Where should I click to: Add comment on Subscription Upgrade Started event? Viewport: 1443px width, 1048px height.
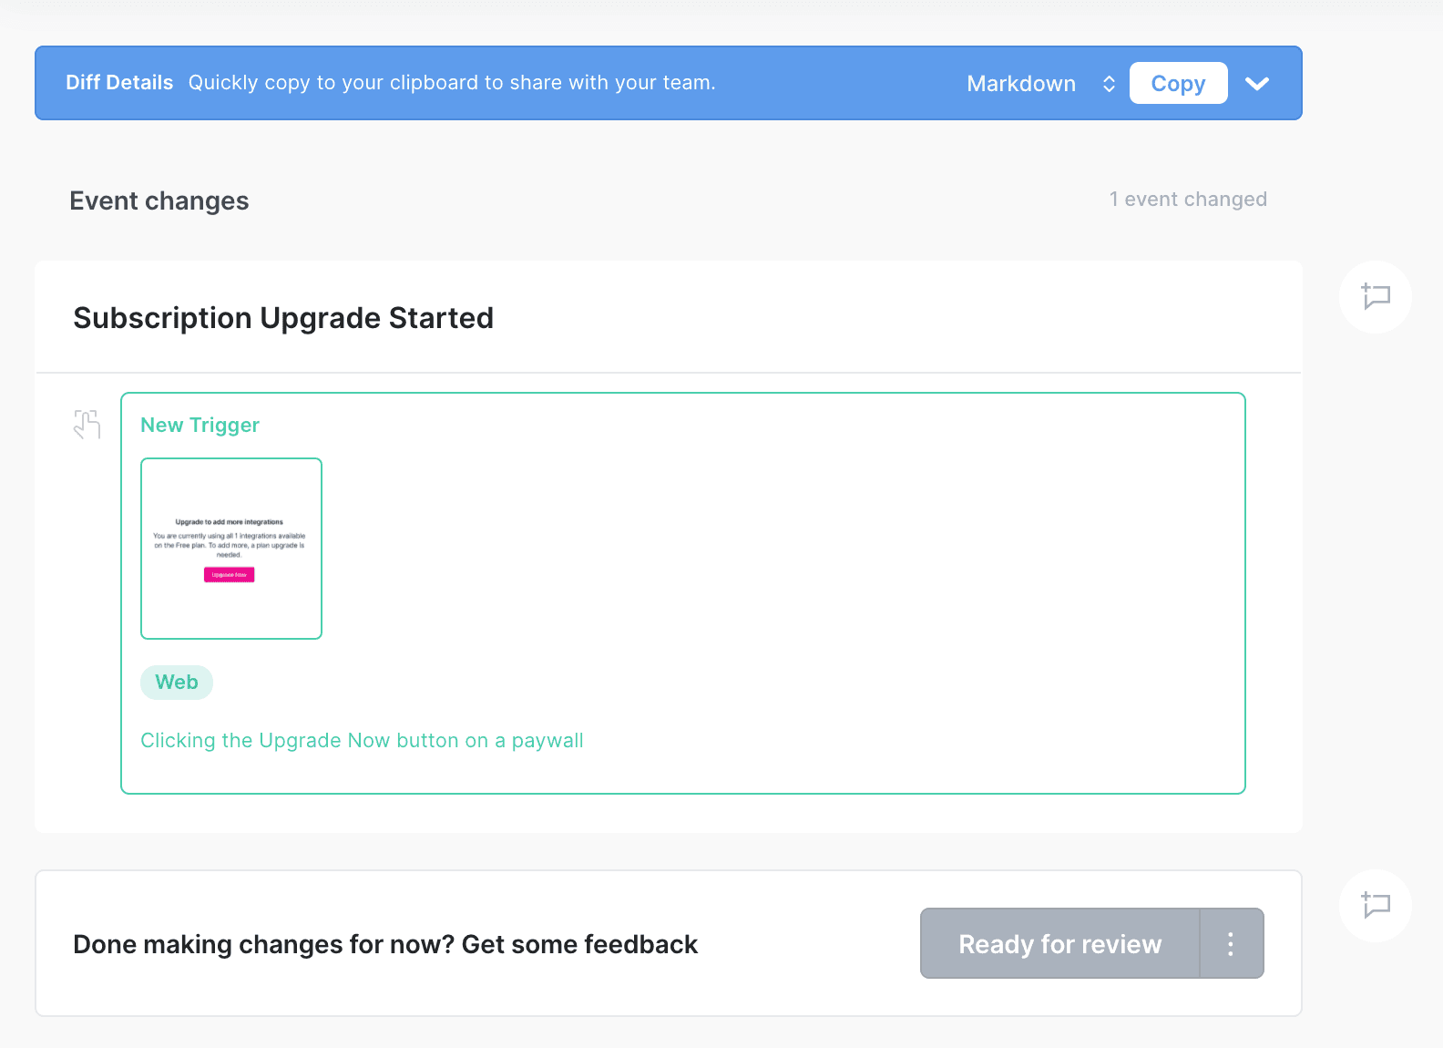[1375, 297]
